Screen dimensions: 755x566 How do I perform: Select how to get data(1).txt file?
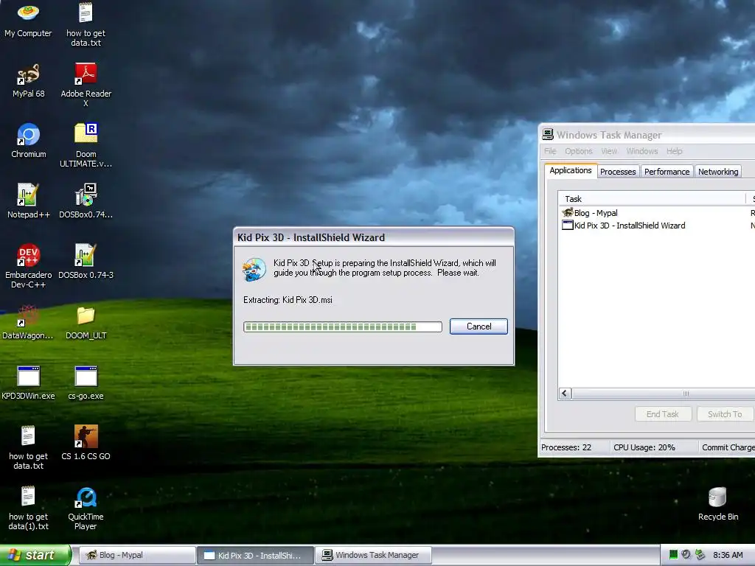[28, 509]
